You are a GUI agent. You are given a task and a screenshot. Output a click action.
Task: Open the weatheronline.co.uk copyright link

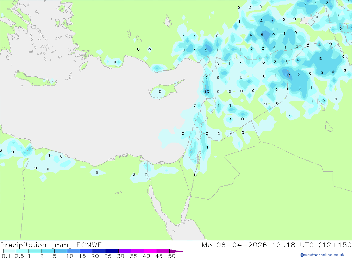(x=322, y=255)
